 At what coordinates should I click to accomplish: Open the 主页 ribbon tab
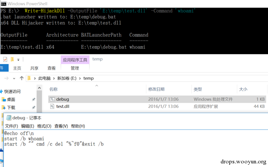tap(17, 68)
